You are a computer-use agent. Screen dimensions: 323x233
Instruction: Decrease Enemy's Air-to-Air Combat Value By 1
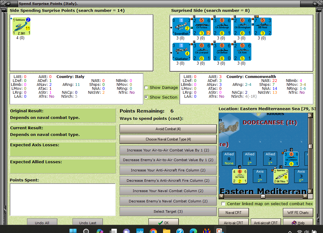[x=168, y=160]
